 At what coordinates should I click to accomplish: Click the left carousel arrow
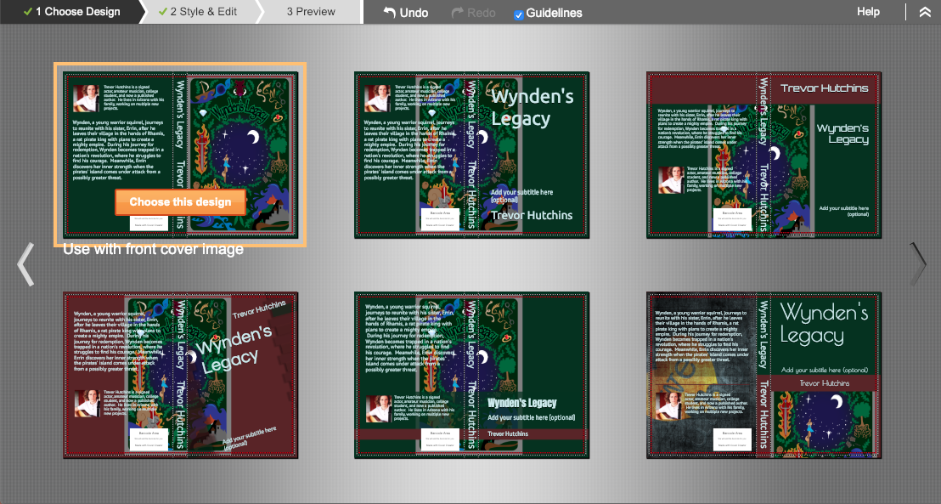pyautogui.click(x=25, y=263)
